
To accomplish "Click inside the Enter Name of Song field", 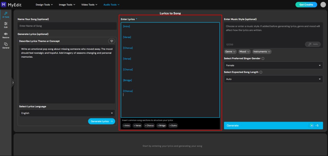I will [x=67, y=26].
